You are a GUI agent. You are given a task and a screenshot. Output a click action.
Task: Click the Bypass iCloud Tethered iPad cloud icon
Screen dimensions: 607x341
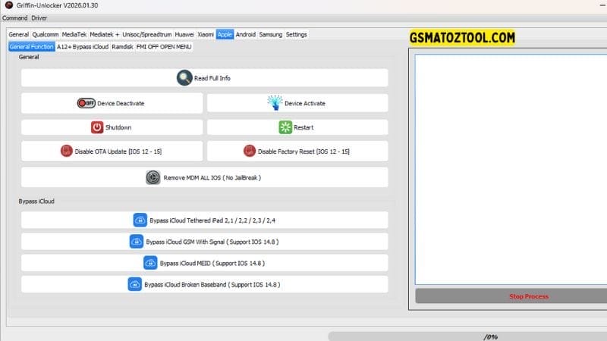click(x=140, y=220)
